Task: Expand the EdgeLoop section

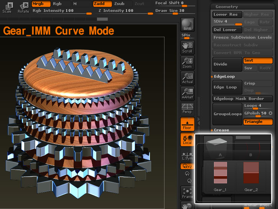Action: [224, 77]
